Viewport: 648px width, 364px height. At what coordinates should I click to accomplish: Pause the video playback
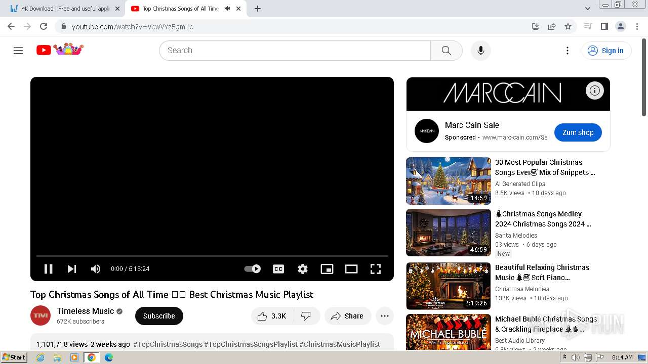click(49, 269)
